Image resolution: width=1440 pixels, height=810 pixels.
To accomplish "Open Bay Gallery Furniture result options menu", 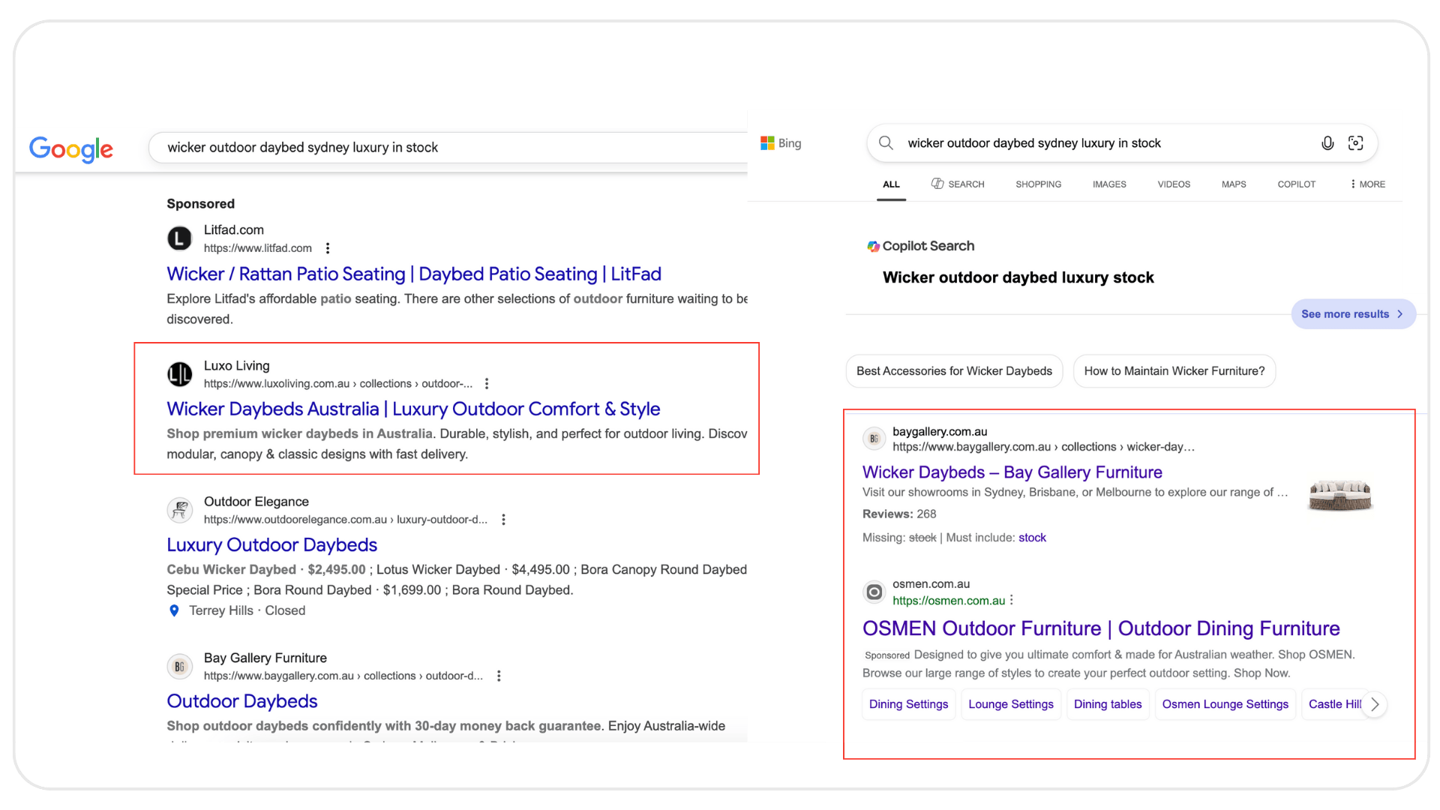I will [499, 676].
